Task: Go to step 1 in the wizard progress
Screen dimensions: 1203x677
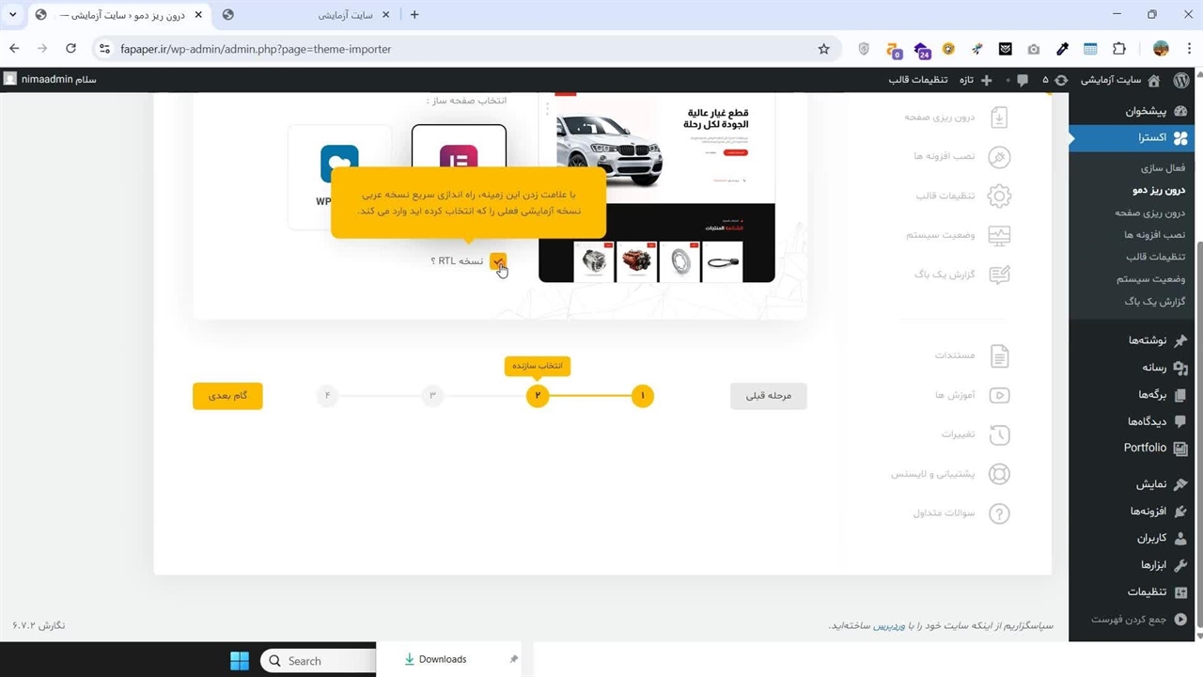Action: (x=643, y=396)
